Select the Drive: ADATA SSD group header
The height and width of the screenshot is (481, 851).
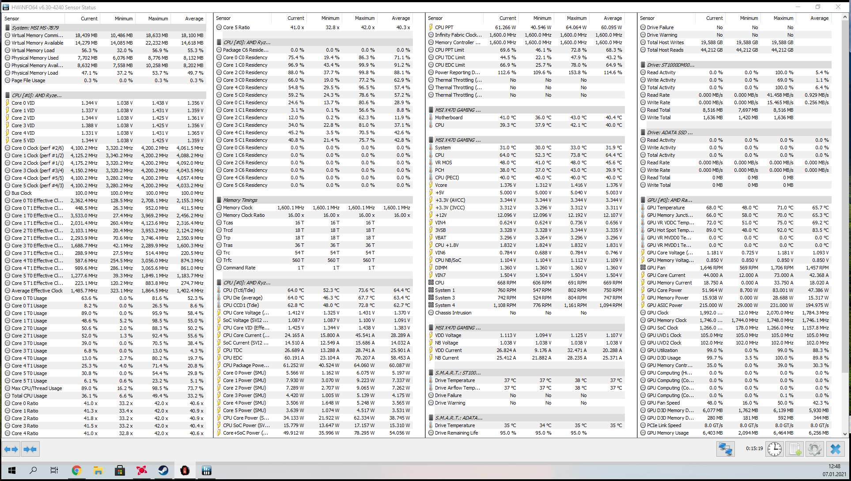669,133
